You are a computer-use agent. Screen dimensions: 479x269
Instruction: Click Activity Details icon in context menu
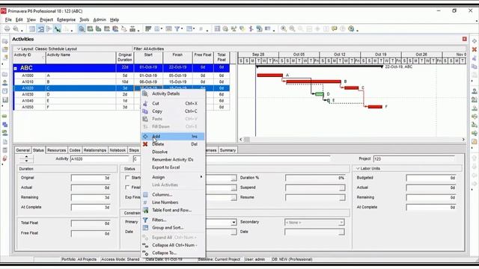pyautogui.click(x=145, y=93)
